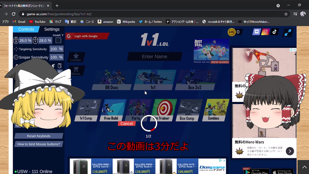Click the Hero Wars ad arrow button

pos(290,151)
